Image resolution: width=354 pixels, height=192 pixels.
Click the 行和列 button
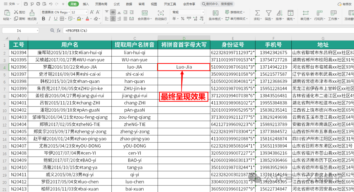click(x=320, y=15)
